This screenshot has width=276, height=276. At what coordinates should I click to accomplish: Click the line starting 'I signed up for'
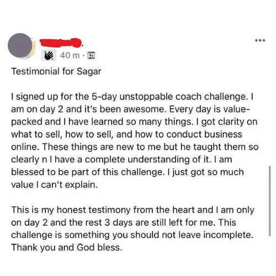[x=132, y=97]
